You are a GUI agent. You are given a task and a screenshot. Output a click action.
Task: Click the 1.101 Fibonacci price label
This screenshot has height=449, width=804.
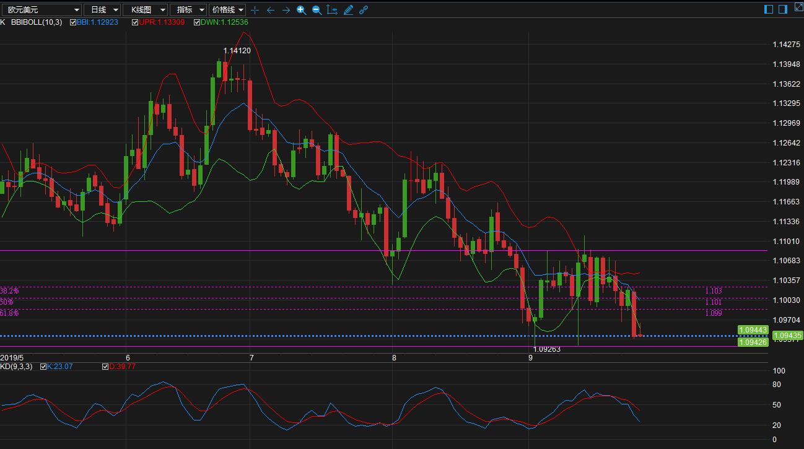pos(714,302)
